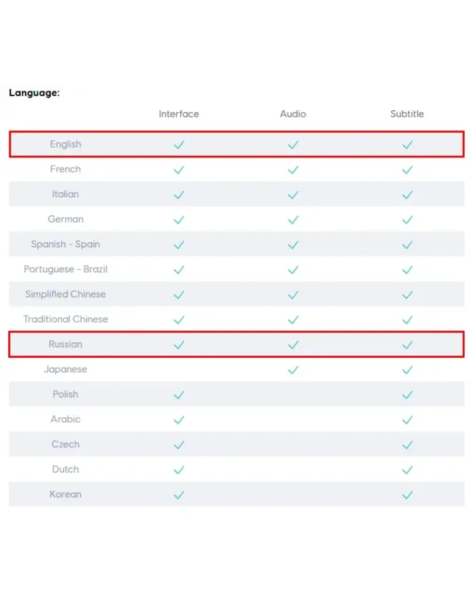Click the German Interface checkmark

point(179,220)
